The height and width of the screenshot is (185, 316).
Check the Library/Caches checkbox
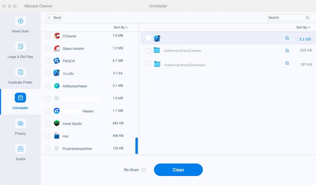click(149, 51)
